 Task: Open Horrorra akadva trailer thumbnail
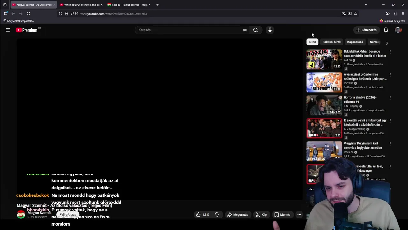[324, 105]
